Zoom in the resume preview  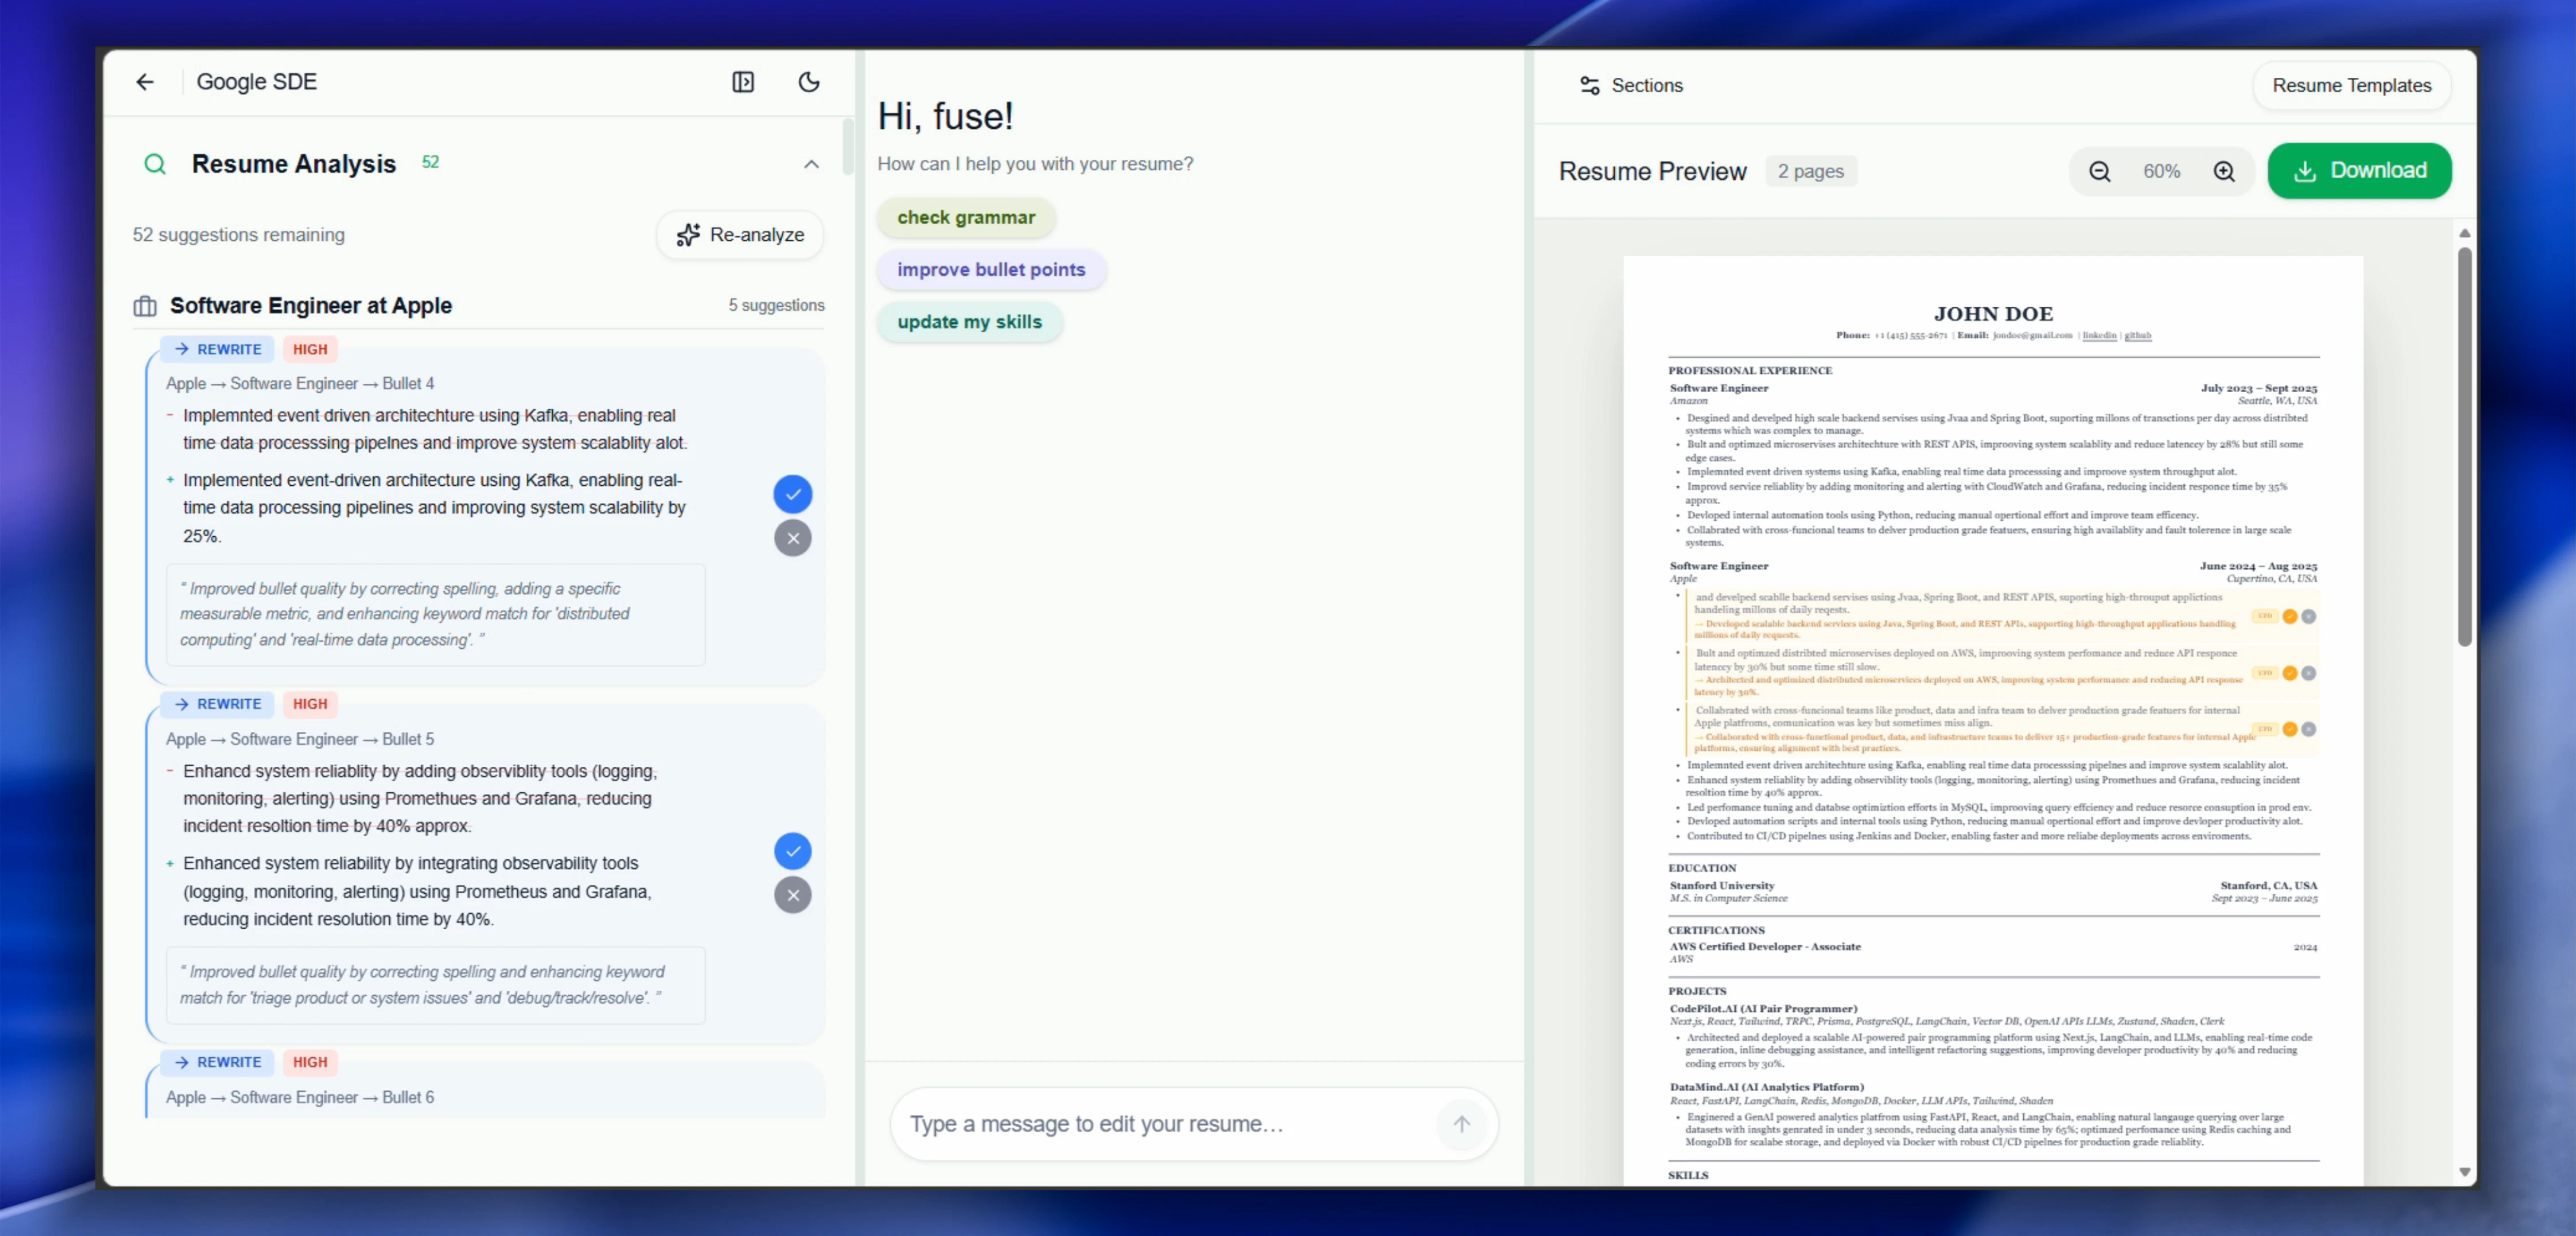2223,172
